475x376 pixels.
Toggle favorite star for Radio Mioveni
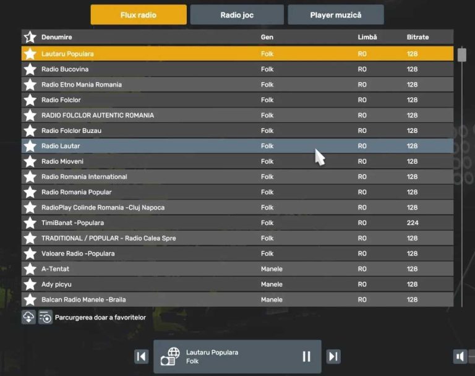(30, 161)
